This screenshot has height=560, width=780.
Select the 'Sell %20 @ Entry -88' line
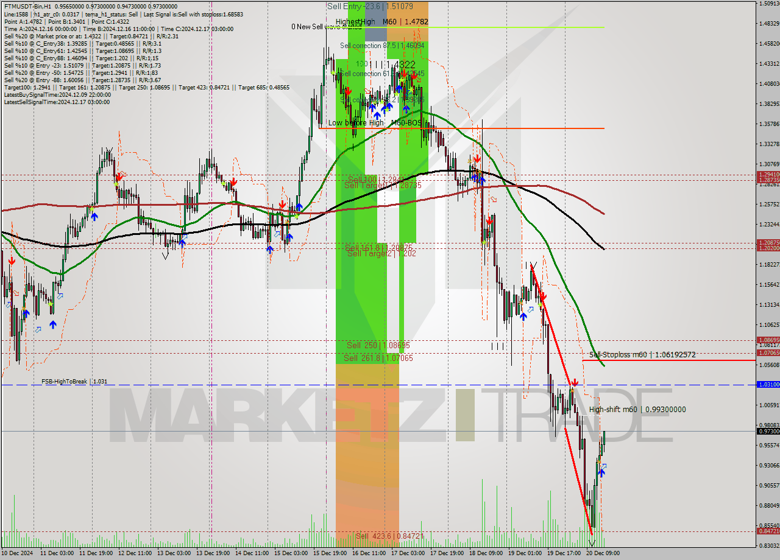(82, 80)
